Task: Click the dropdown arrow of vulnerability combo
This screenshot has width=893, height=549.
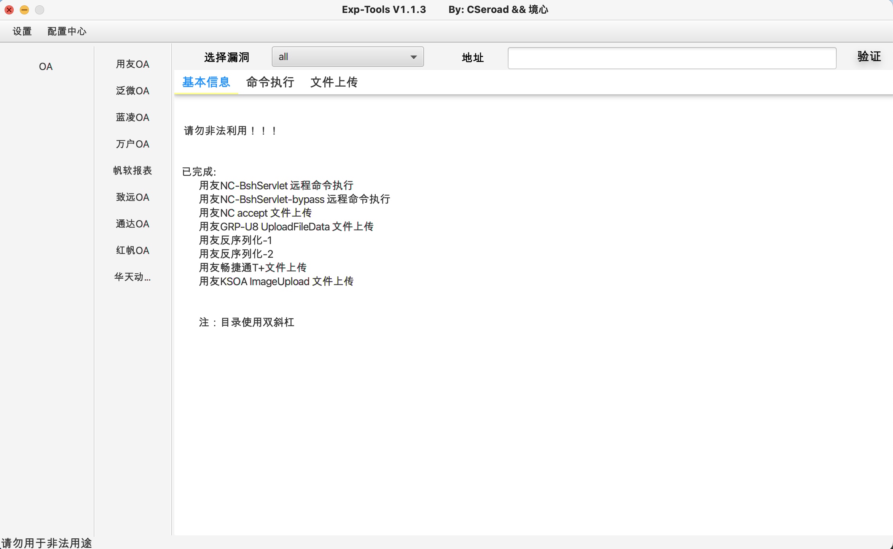Action: [413, 57]
